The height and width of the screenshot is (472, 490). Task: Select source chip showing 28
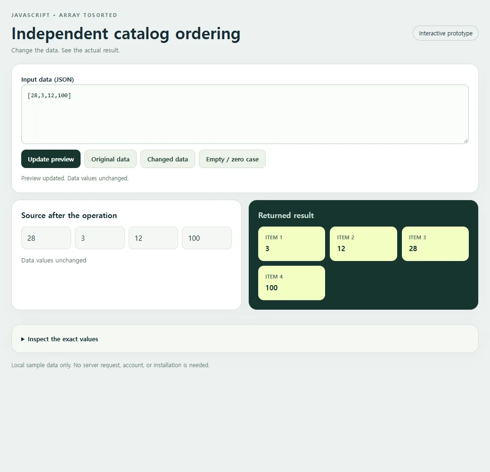coord(46,238)
